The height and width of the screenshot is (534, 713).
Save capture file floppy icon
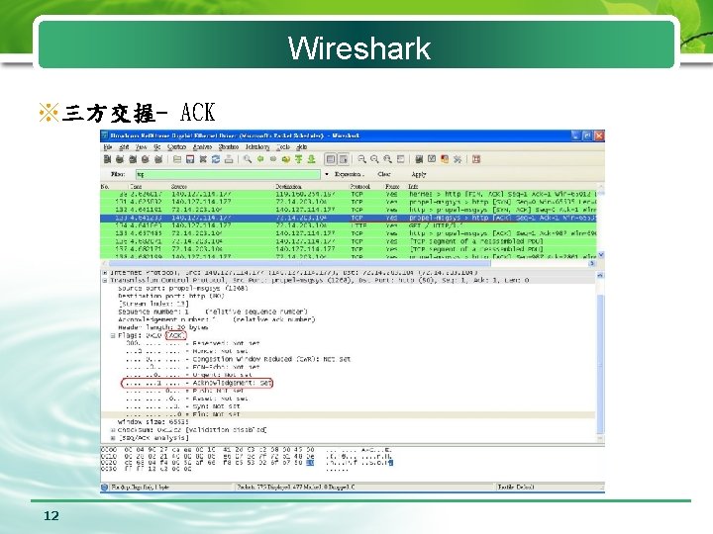tap(190, 159)
